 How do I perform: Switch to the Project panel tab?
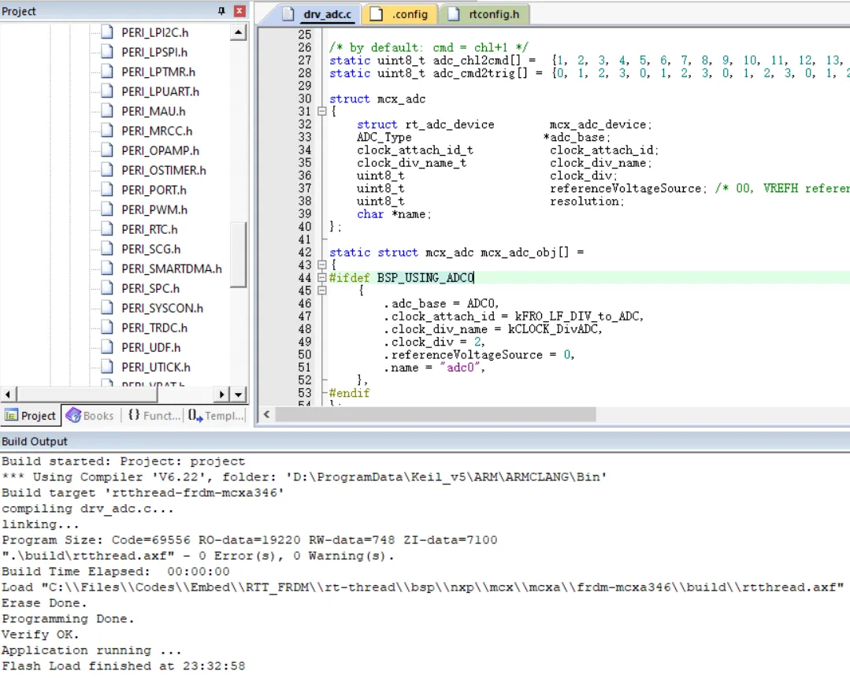31,416
